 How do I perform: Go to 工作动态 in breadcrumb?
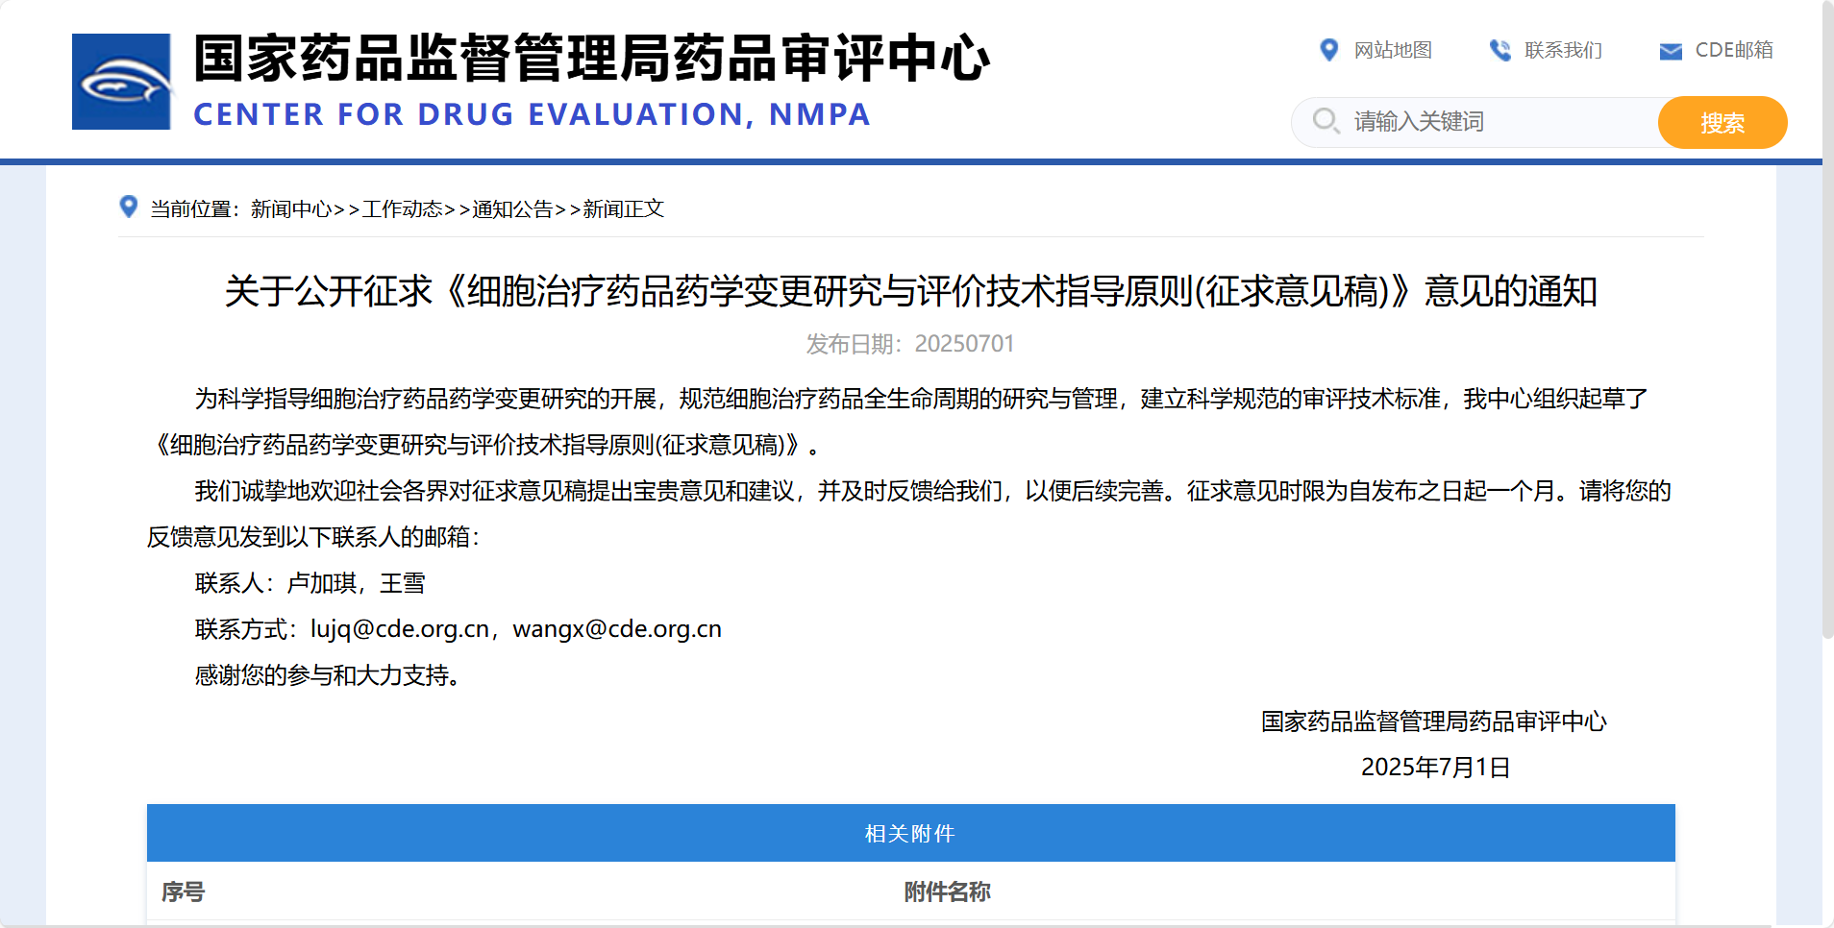point(402,209)
